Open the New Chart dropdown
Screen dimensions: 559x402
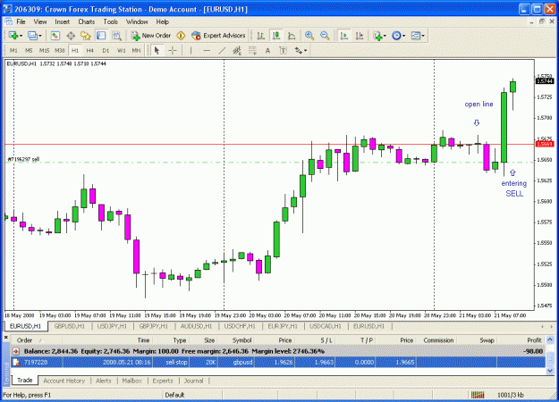[x=15, y=36]
